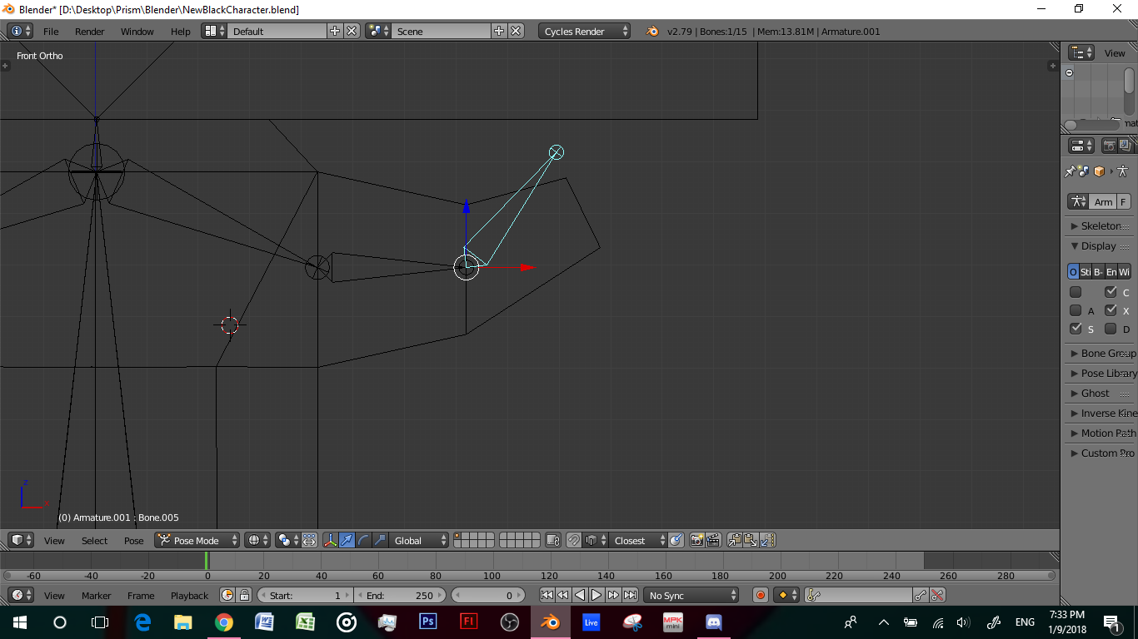Image resolution: width=1138 pixels, height=639 pixels.
Task: Click the Start frame field
Action: point(305,595)
